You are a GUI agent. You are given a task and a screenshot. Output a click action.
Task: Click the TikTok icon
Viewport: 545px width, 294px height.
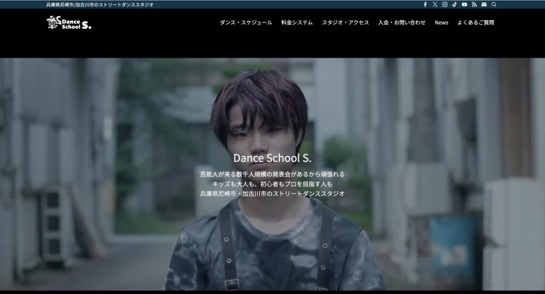[455, 4]
